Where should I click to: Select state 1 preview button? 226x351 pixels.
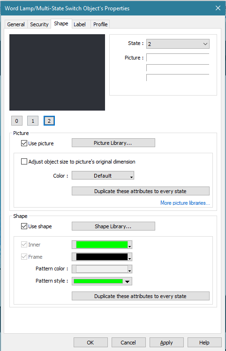pos(33,121)
